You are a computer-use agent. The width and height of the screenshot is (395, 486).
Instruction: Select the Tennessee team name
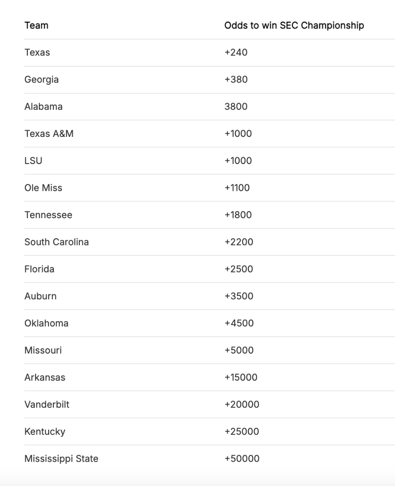48,215
